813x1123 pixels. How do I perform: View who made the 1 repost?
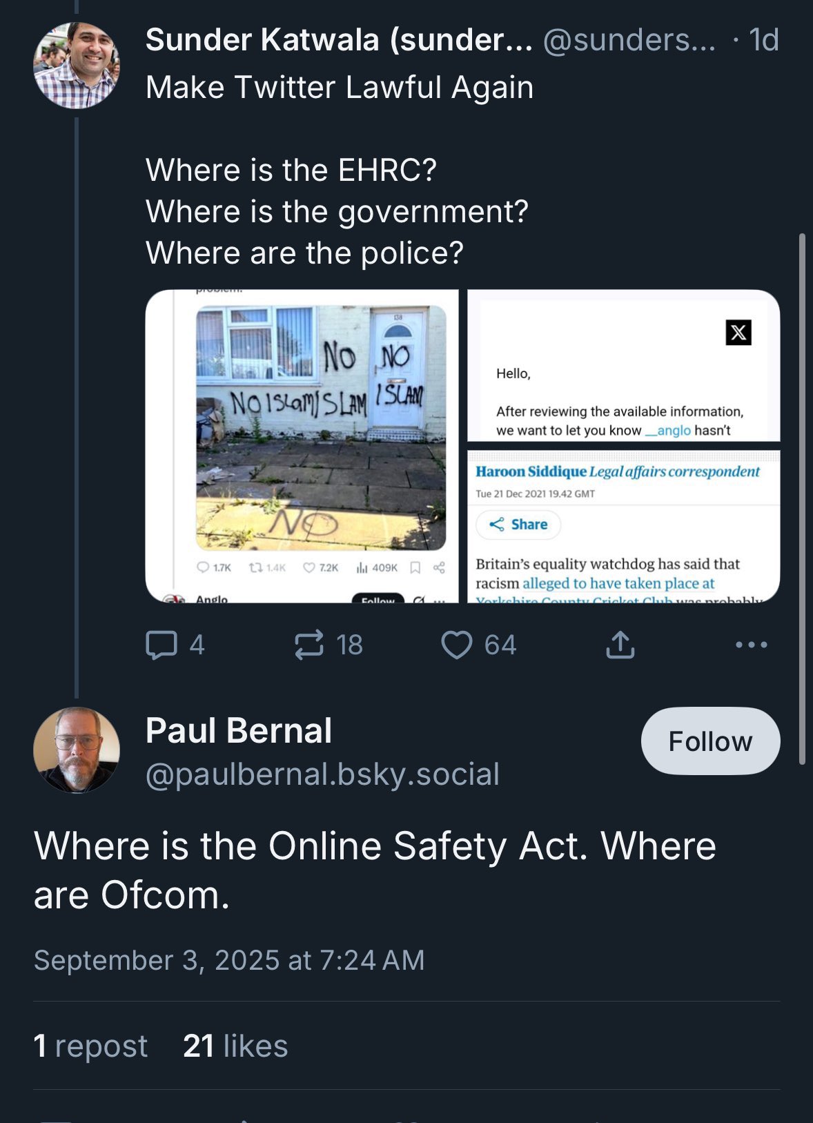[90, 1046]
